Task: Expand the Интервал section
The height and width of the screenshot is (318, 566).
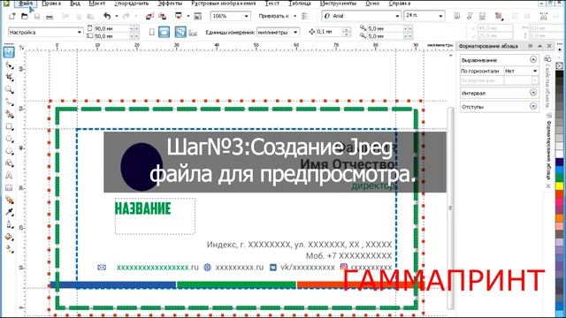Action: pyautogui.click(x=533, y=93)
